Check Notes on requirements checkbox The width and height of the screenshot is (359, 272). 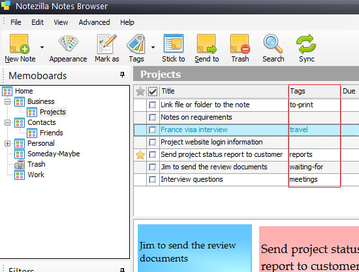tap(152, 118)
